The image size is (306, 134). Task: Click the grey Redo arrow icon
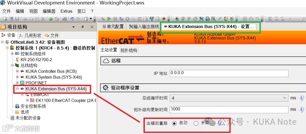[78, 19]
